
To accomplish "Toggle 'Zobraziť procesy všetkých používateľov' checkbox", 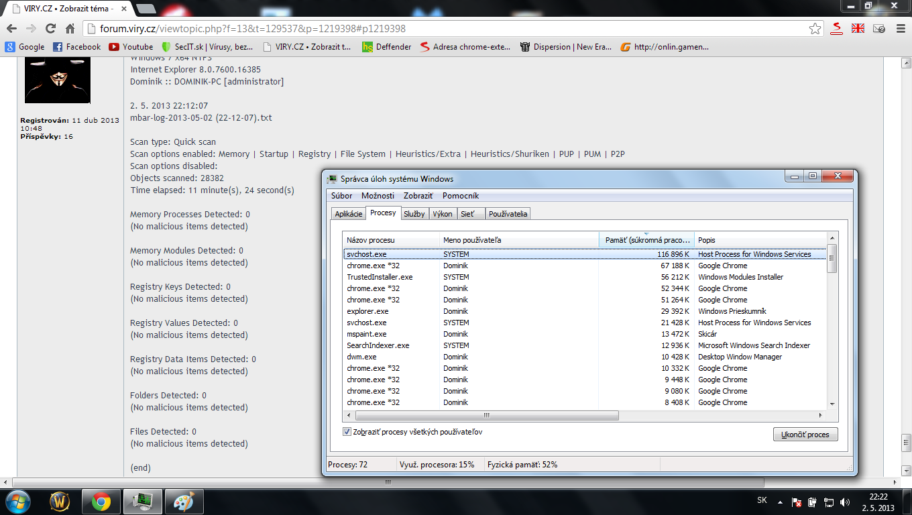I will click(347, 432).
